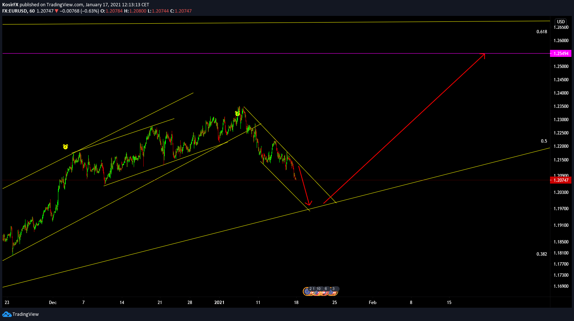Click the KosirFX author name

tap(10, 5)
